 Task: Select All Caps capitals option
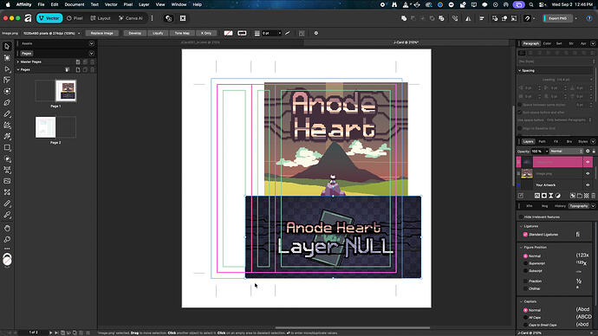pos(525,317)
